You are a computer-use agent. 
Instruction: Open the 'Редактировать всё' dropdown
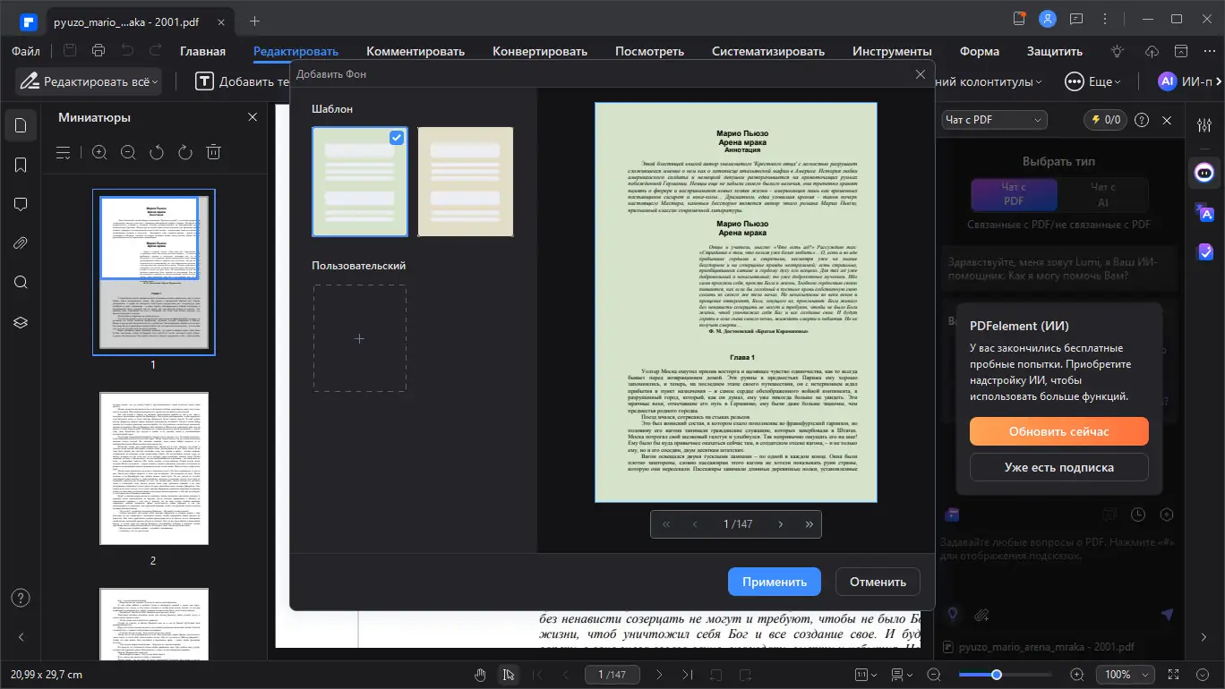pos(89,81)
